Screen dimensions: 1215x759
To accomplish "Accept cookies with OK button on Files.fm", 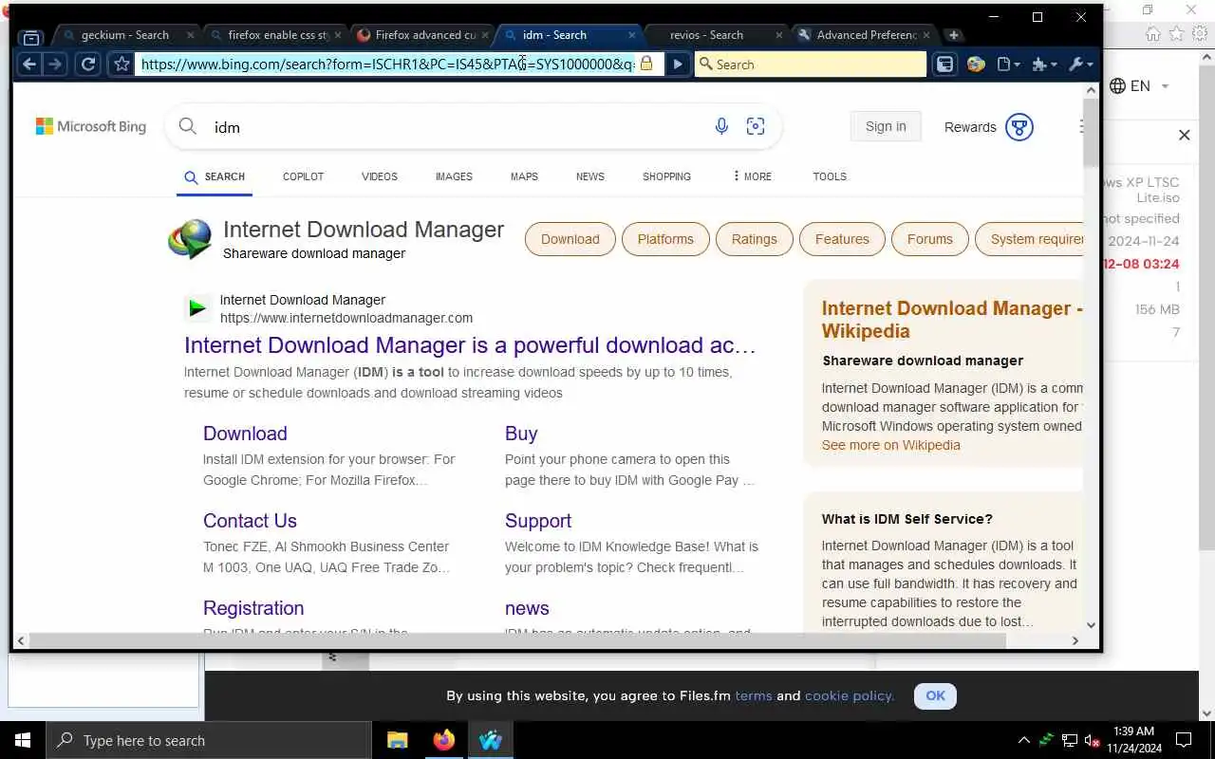I will (x=935, y=695).
